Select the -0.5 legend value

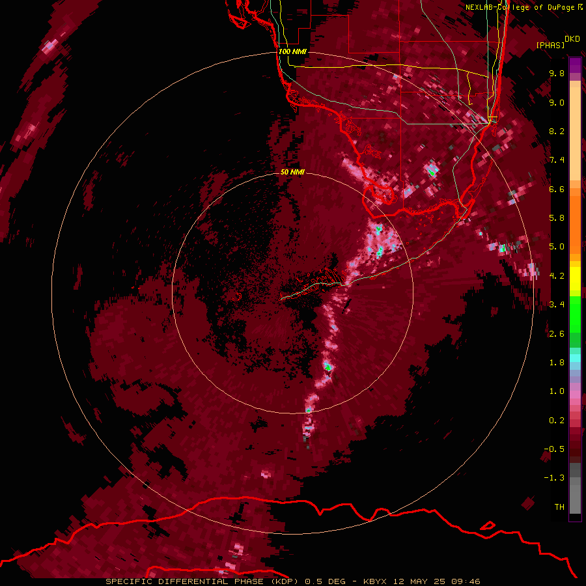click(x=554, y=449)
